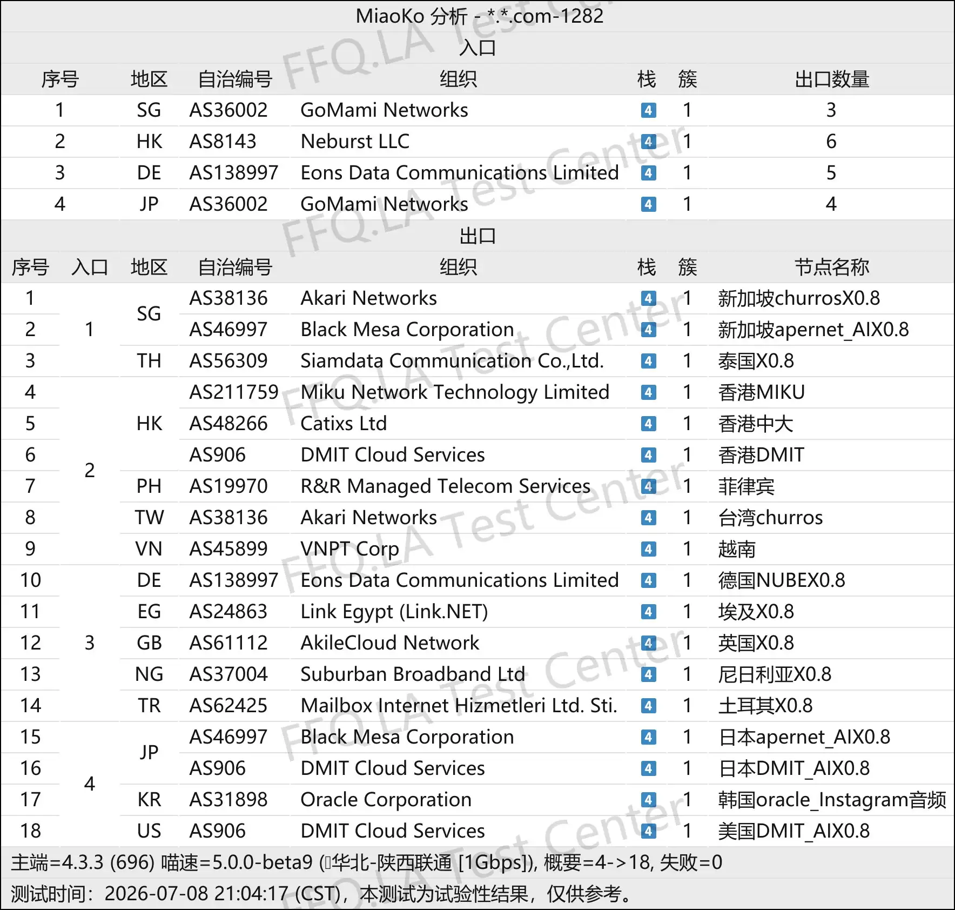
Task: Click the IPv4 badge in 台湾churros row
Action: click(648, 518)
